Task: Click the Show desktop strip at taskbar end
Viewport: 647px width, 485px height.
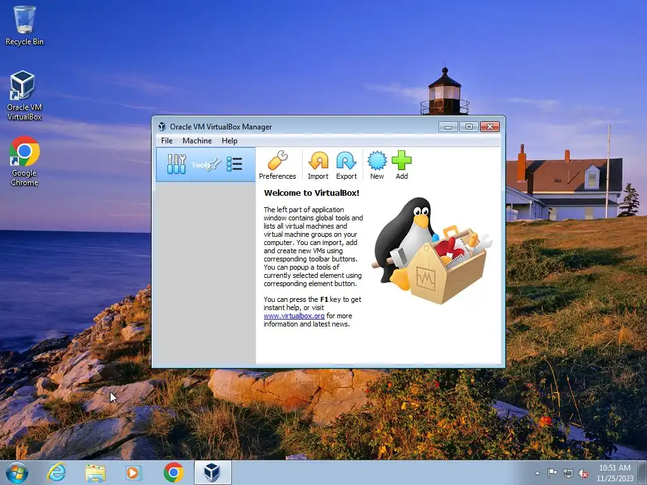Action: pos(643,472)
